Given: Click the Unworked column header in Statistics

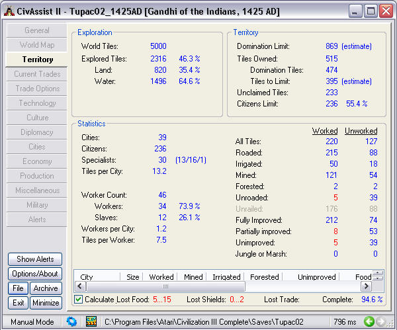Looking at the screenshot, I should [361, 131].
